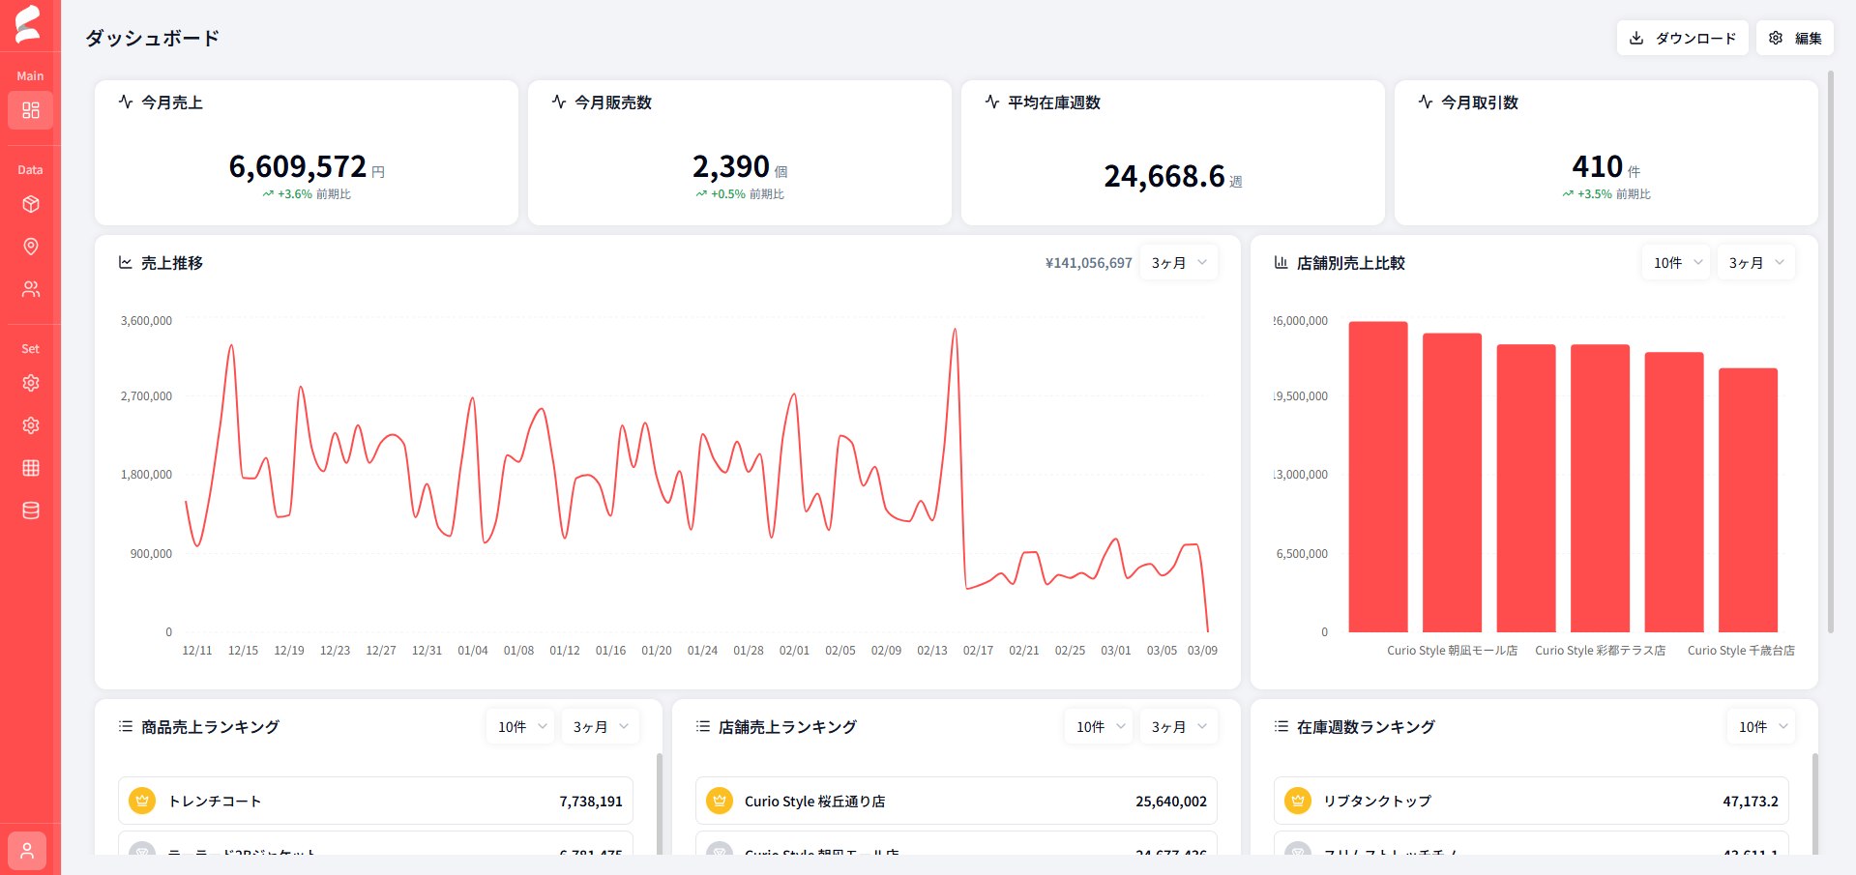Screen dimensions: 1856x875
Task: Click the app logo at top left
Action: pos(28,24)
